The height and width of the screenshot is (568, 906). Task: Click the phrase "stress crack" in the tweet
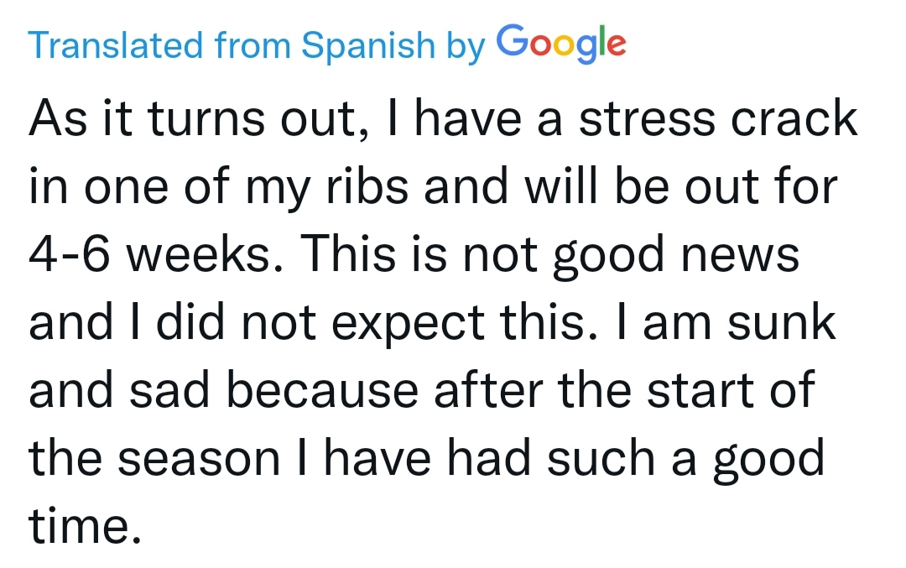tap(718, 119)
